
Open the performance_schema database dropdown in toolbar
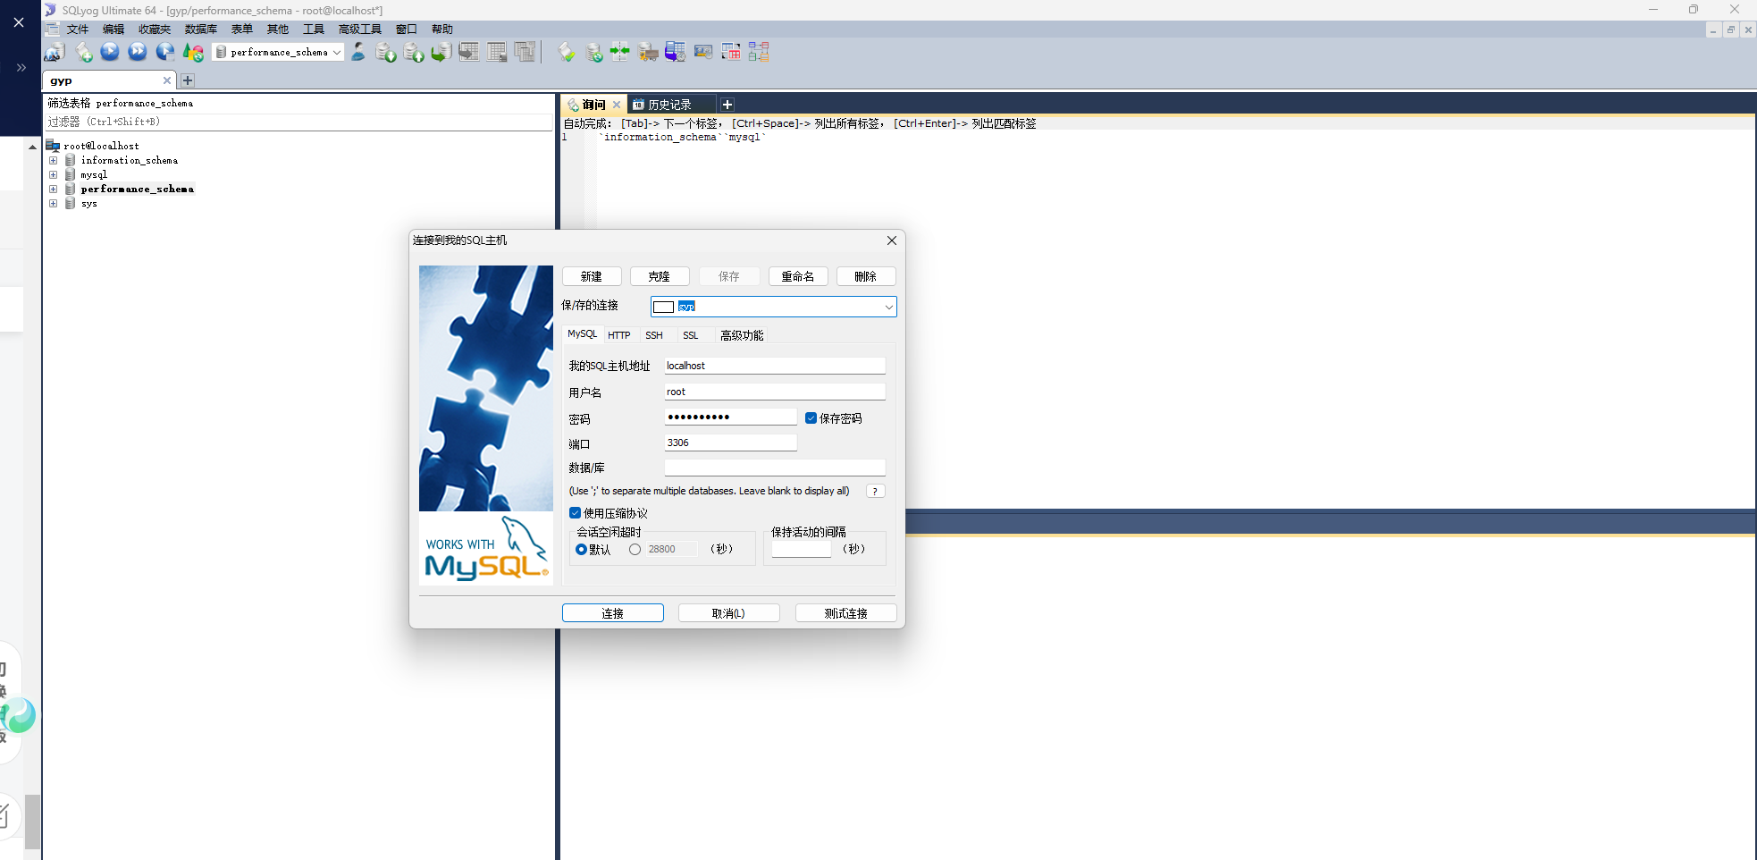pyautogui.click(x=278, y=52)
